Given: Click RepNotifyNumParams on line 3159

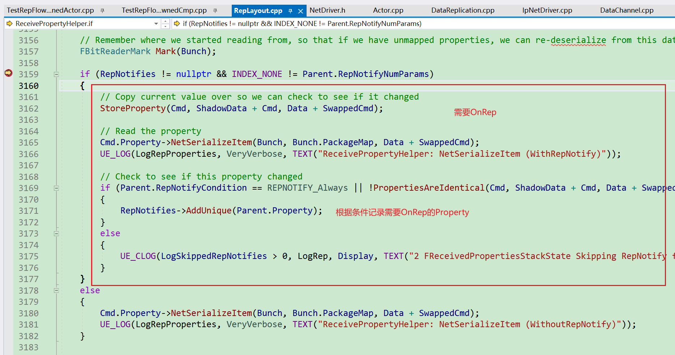Looking at the screenshot, I should (384, 74).
